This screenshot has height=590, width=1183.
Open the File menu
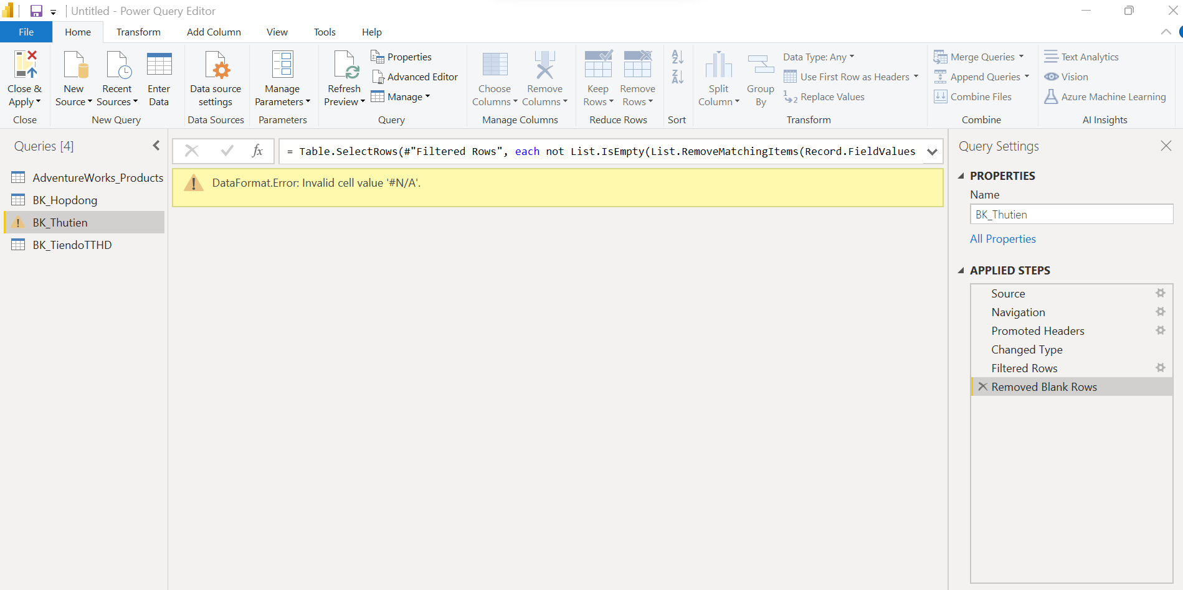(26, 32)
